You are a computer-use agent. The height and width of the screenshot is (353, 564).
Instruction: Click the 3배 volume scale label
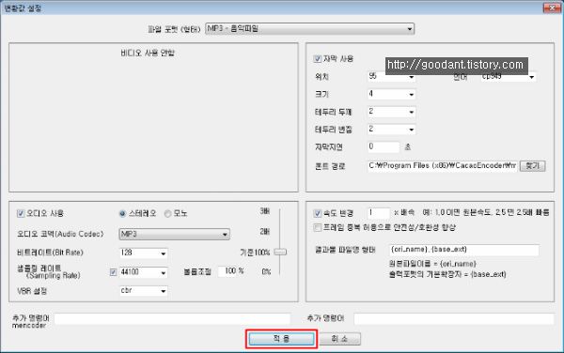point(265,211)
